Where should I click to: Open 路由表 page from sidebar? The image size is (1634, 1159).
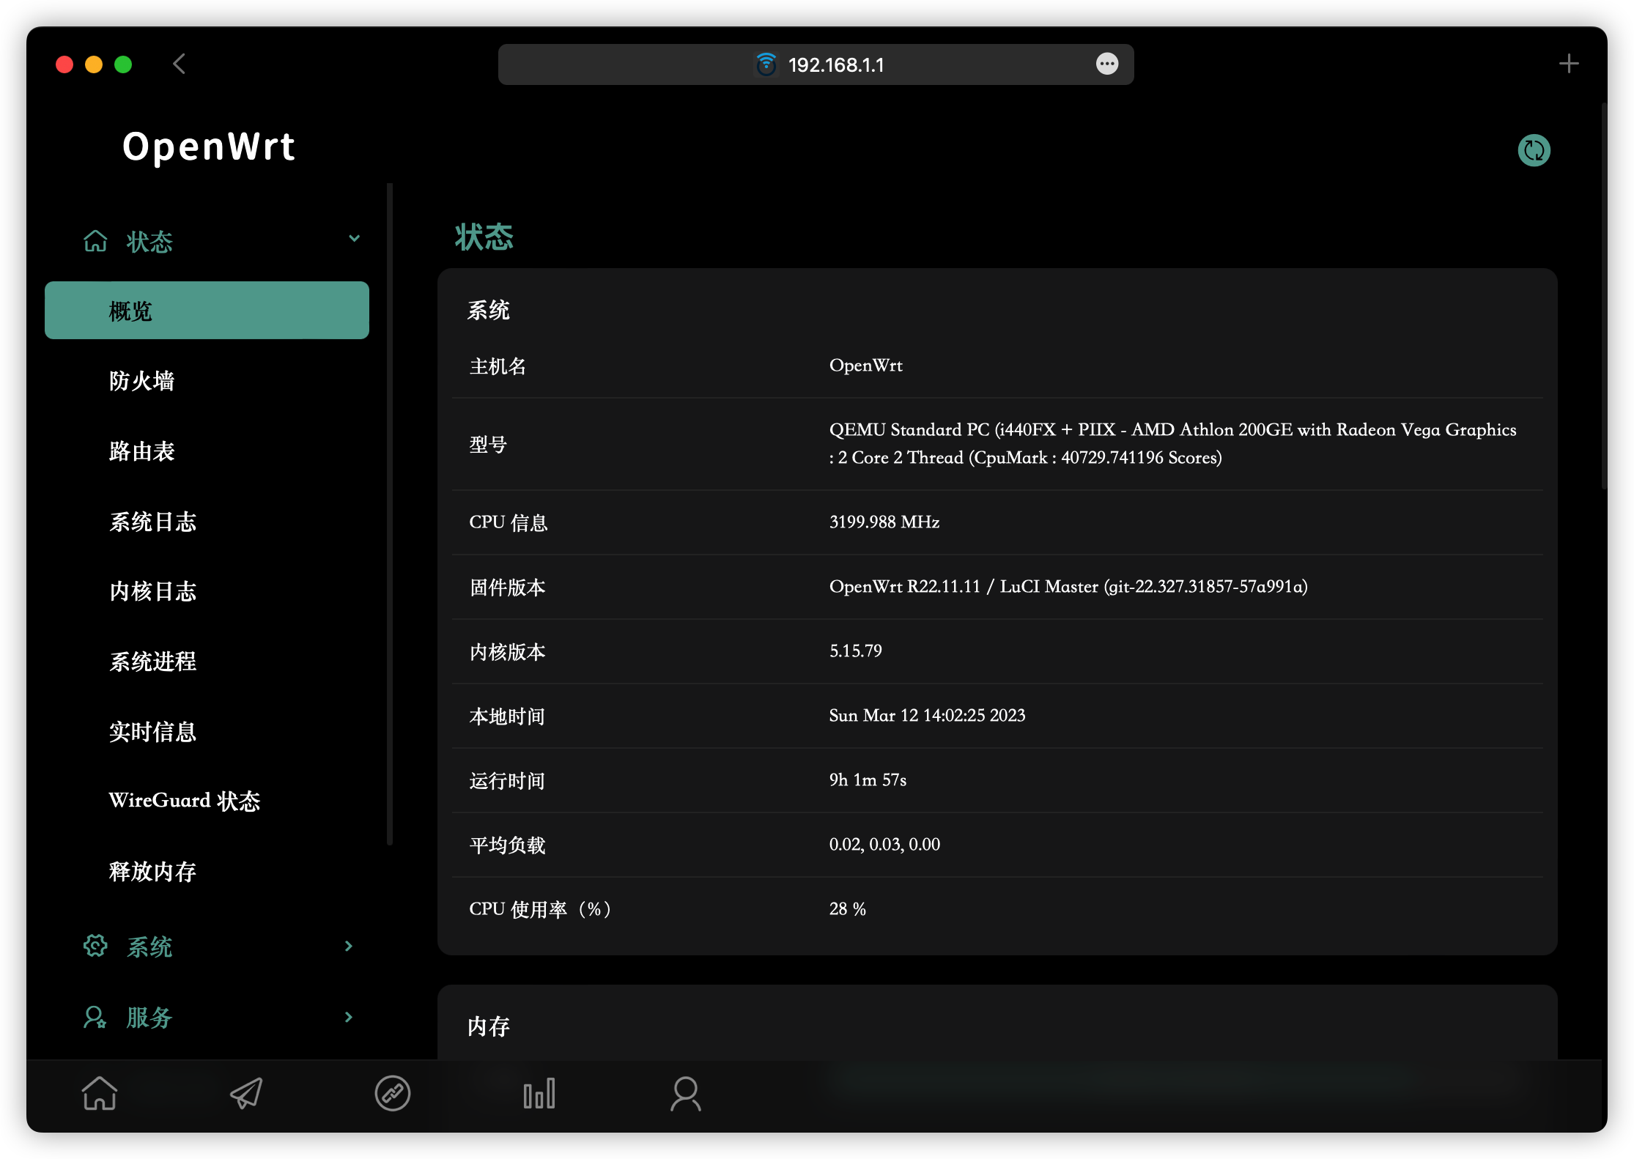[141, 451]
